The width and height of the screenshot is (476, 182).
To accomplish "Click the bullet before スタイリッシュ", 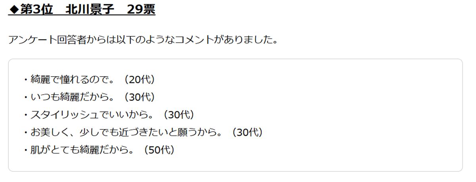I will (26, 115).
